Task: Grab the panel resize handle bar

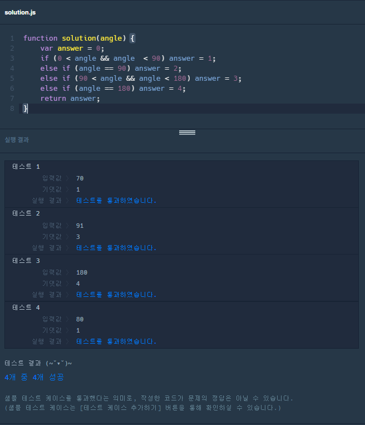Action: pos(187,133)
